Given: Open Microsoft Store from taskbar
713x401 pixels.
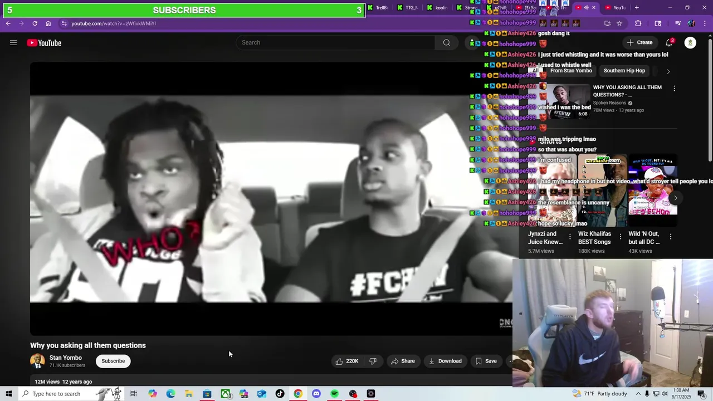Looking at the screenshot, I should tap(207, 394).
